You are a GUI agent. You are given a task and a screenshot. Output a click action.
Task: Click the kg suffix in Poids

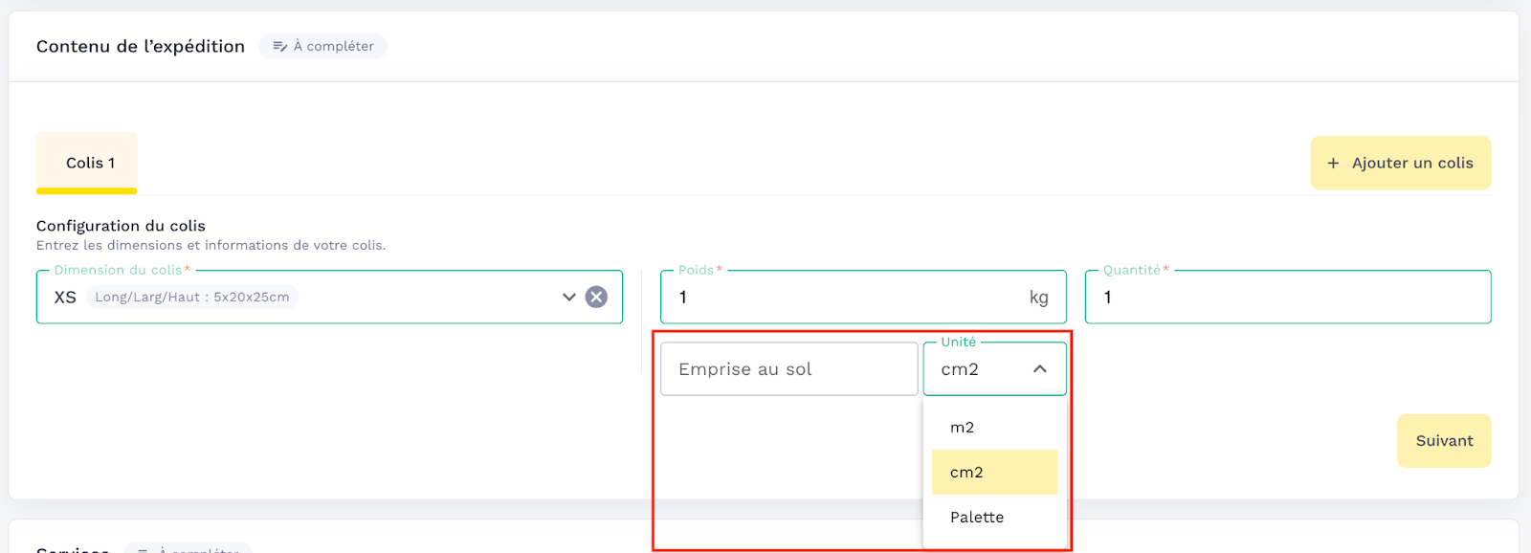click(x=1038, y=298)
